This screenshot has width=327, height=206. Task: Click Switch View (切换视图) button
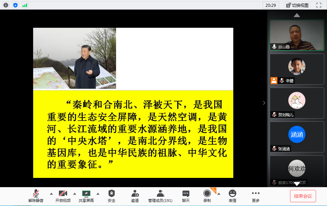pyautogui.click(x=297, y=5)
